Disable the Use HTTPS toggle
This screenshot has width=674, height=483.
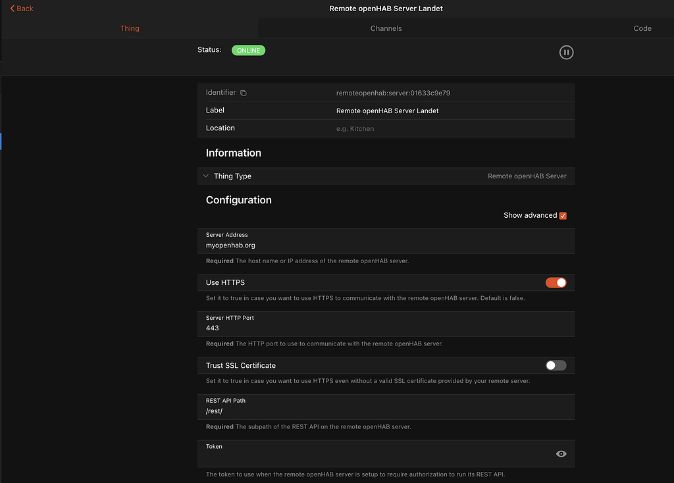click(556, 282)
